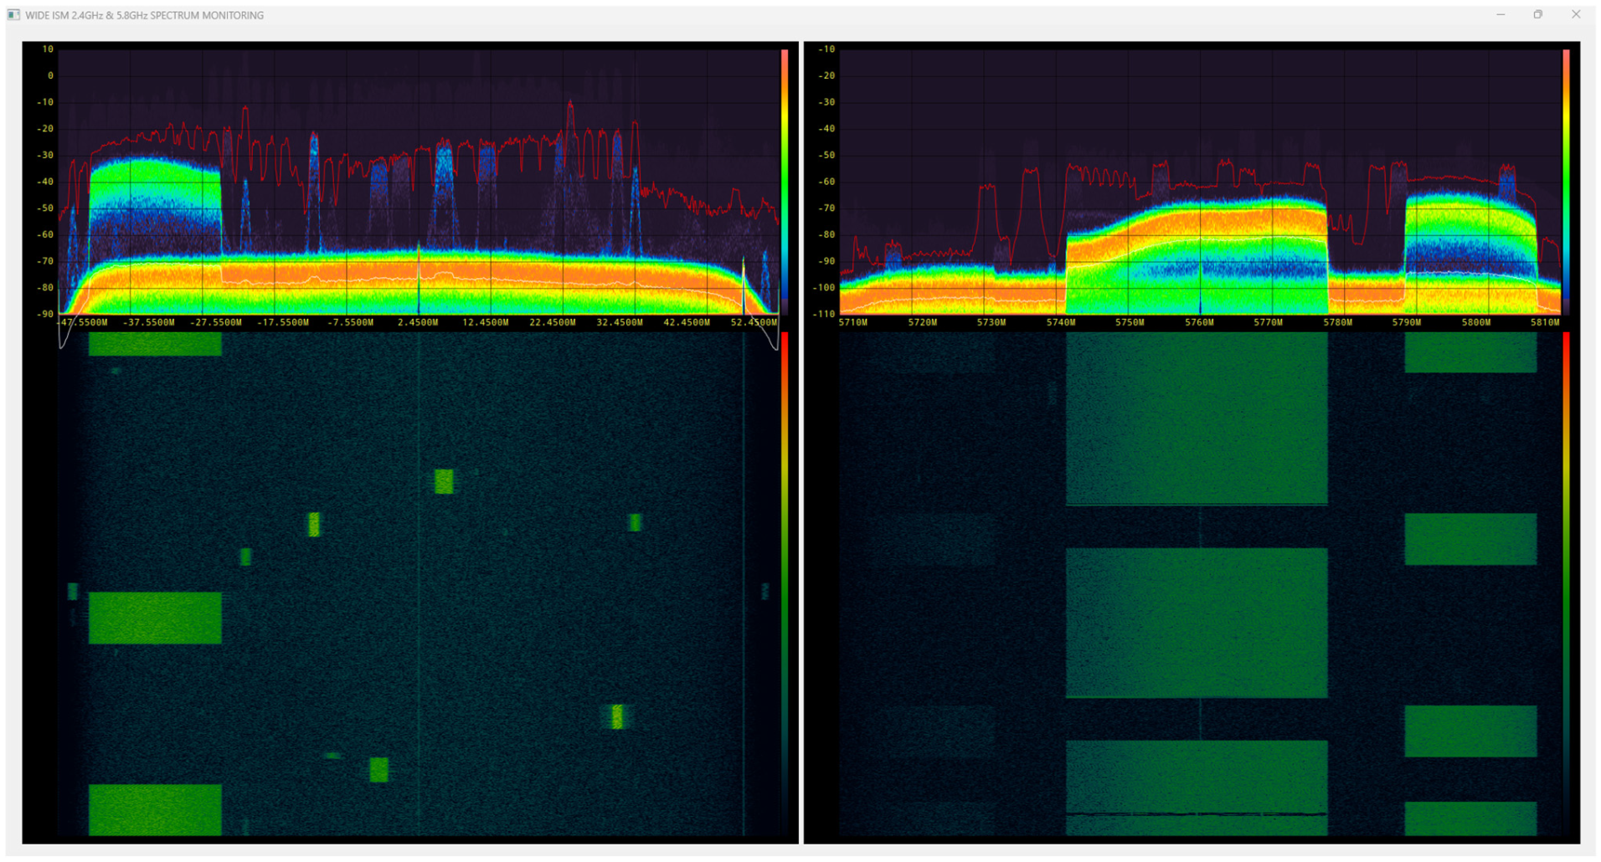Select the 42.4500M frequency label
1601x862 pixels.
(687, 323)
